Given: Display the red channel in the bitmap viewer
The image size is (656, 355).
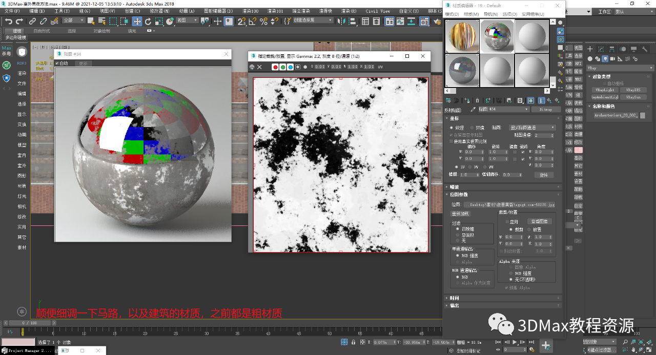Looking at the screenshot, I should (276, 67).
